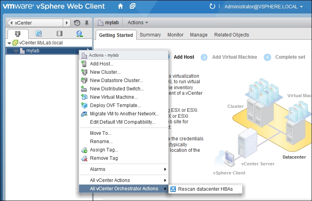312x201 pixels.
Task: Select vCenter.MyLab.local in the tree
Action: pos(41,43)
